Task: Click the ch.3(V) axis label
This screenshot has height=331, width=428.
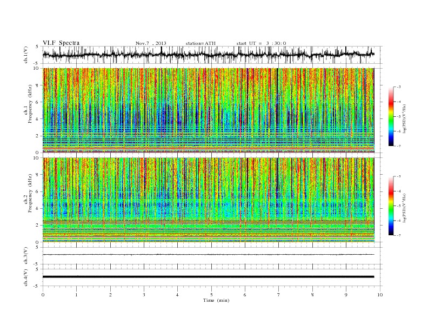Action: click(x=26, y=256)
